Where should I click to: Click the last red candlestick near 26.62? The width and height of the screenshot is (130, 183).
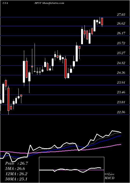coord(102,21)
